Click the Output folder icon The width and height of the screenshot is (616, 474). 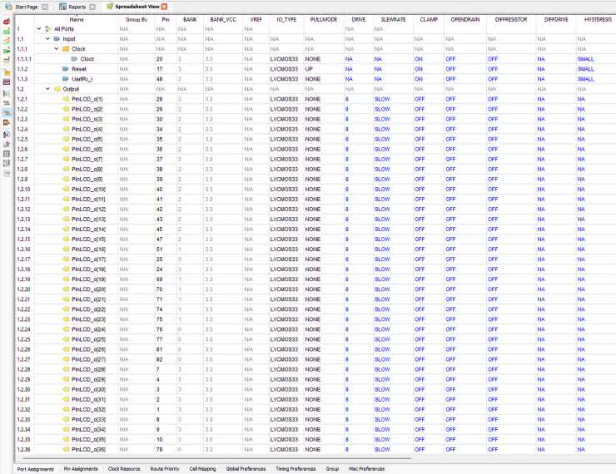tap(57, 89)
